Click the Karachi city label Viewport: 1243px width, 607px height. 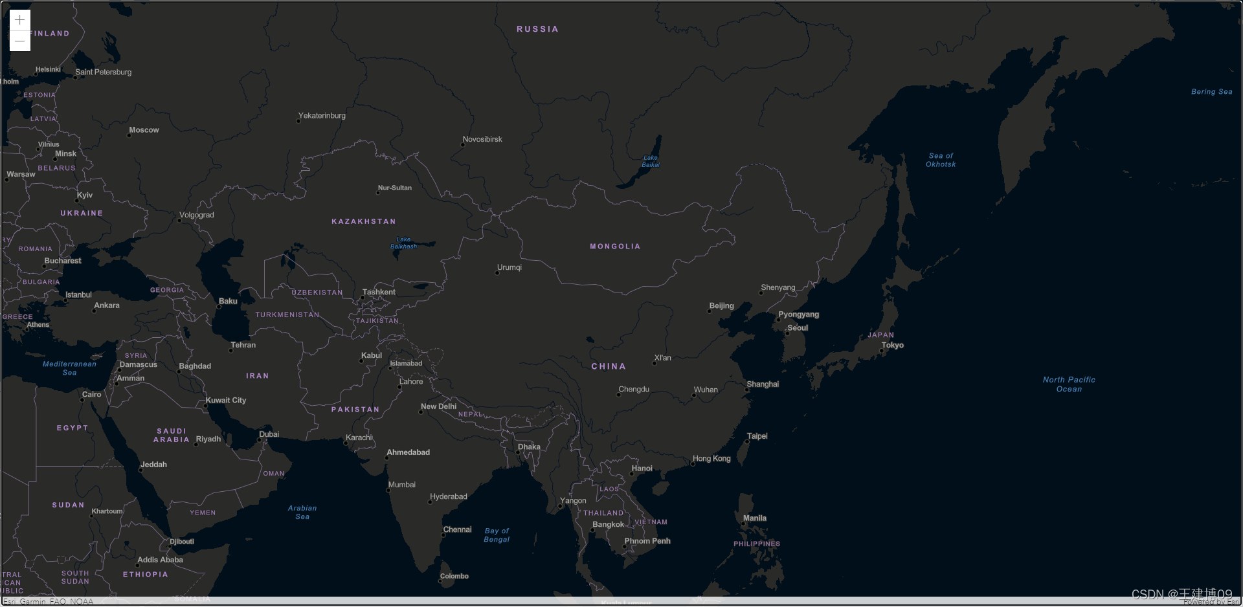click(359, 438)
